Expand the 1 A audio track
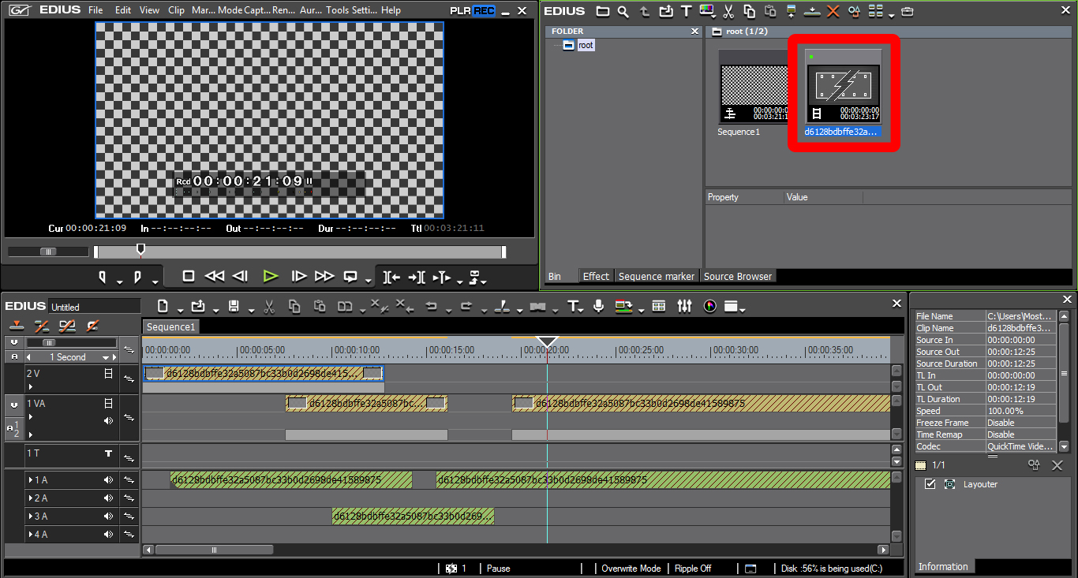The width and height of the screenshot is (1078, 578). (31, 479)
